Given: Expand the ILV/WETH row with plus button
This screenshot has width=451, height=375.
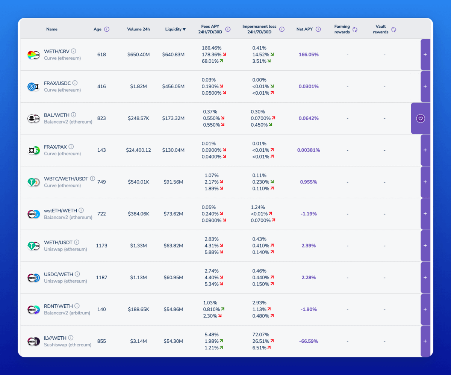Looking at the screenshot, I should 425,341.
